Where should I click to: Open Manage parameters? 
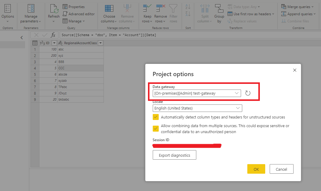pyautogui.click(x=31, y=13)
